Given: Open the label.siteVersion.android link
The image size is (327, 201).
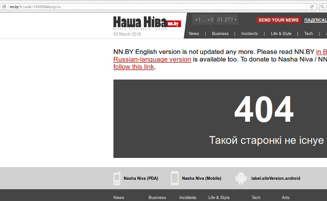Looking at the screenshot, I should click(x=275, y=178).
